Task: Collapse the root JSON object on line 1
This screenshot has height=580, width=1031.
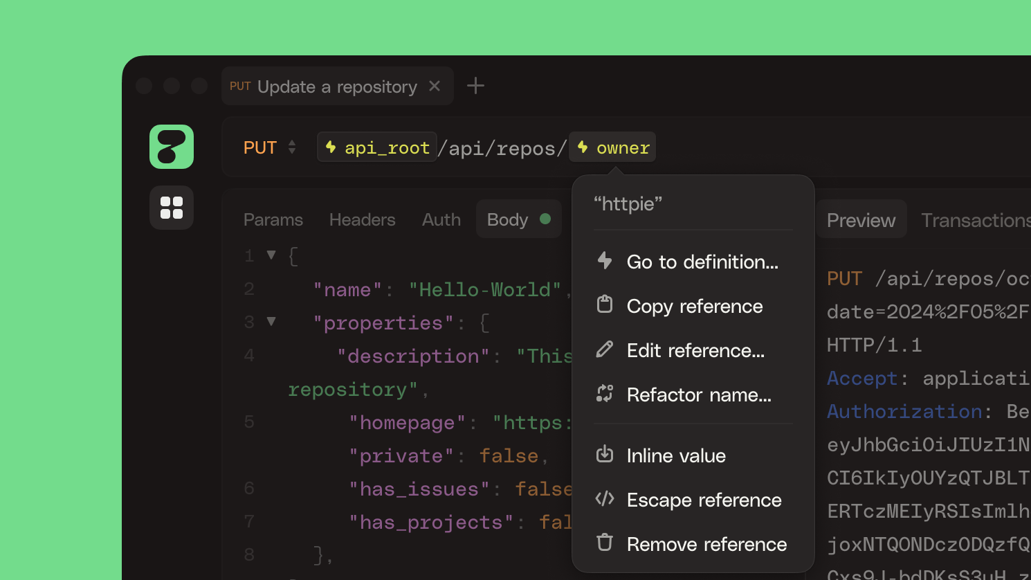Action: pos(271,255)
